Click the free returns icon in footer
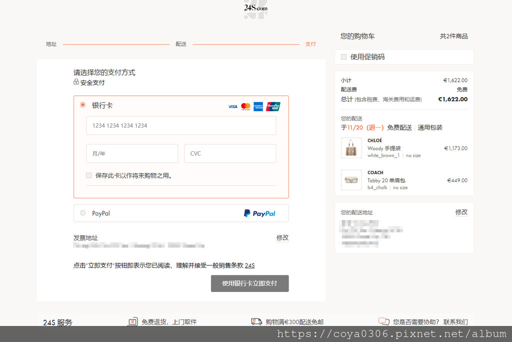 tap(132, 322)
